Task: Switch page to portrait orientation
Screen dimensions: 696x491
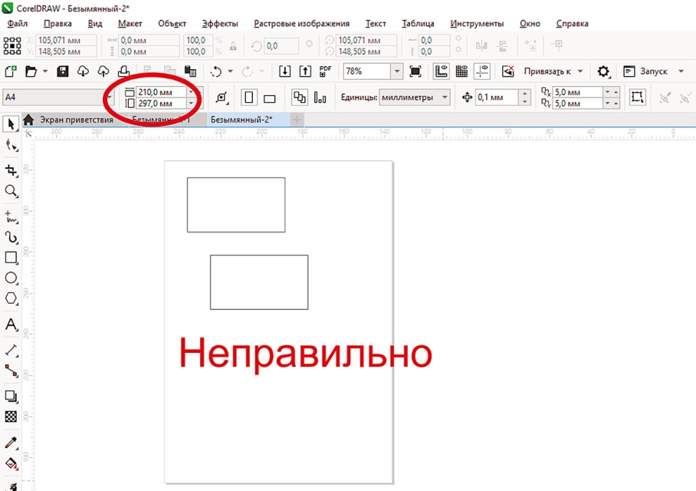Action: (248, 98)
